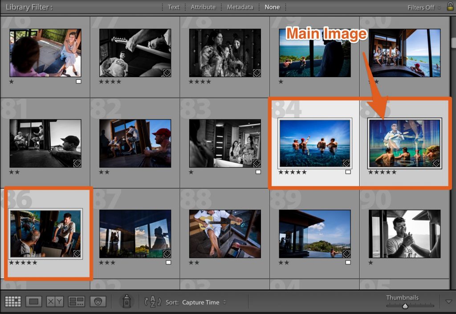Screen dimensions: 456x314
Task: Click the five-star rating under photo 85
Action: [383, 172]
